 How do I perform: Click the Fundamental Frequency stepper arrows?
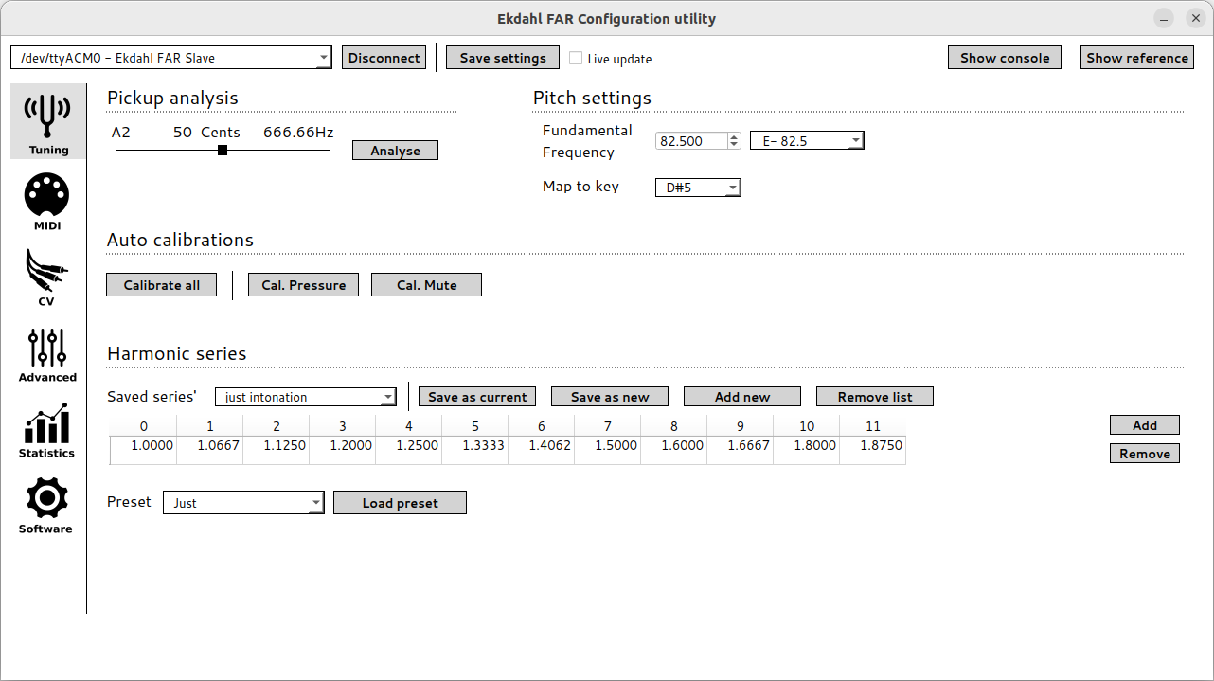[734, 141]
